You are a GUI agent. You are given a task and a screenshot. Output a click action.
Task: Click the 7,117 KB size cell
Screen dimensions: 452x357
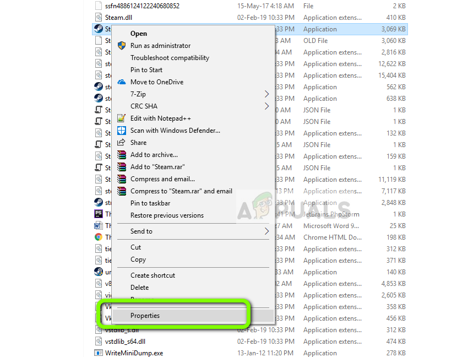393,191
